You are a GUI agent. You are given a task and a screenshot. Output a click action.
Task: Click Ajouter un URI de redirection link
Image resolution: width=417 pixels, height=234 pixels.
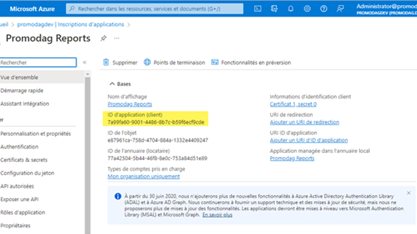(x=304, y=122)
